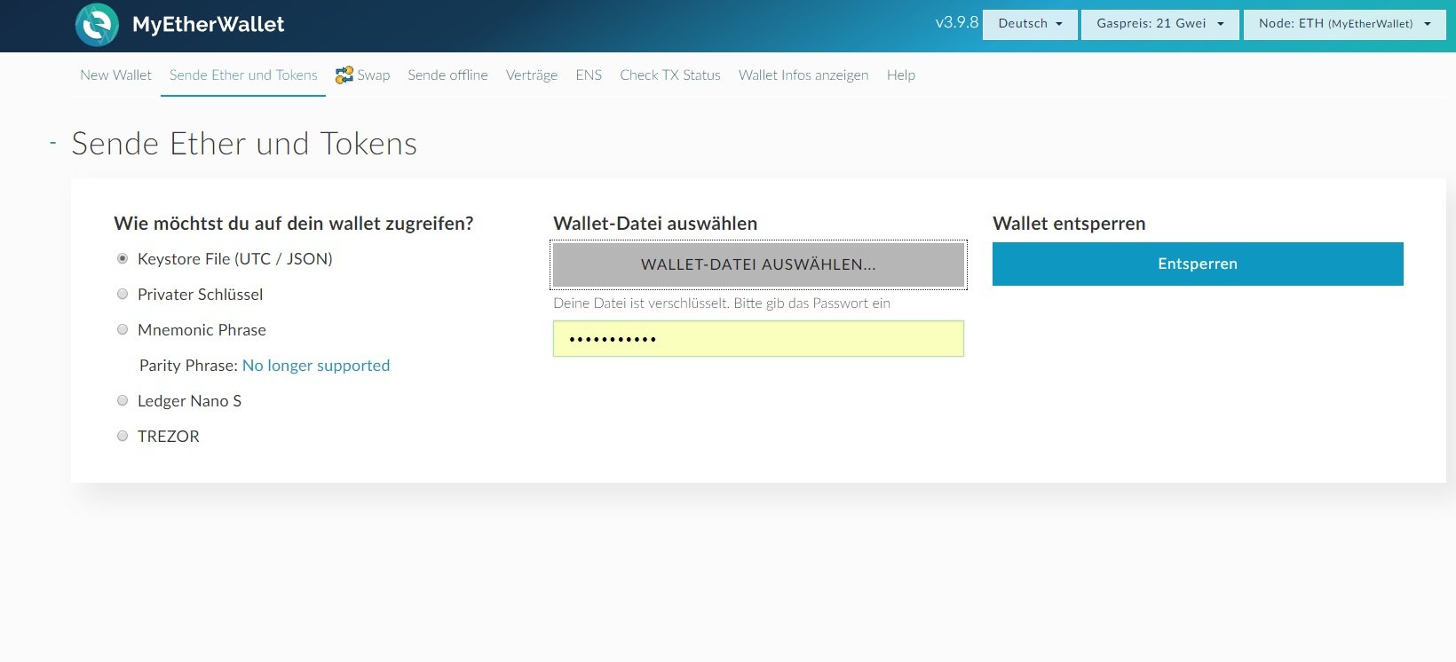Go to the New Wallet tab
Screen dimensions: 1456x662
[x=115, y=75]
